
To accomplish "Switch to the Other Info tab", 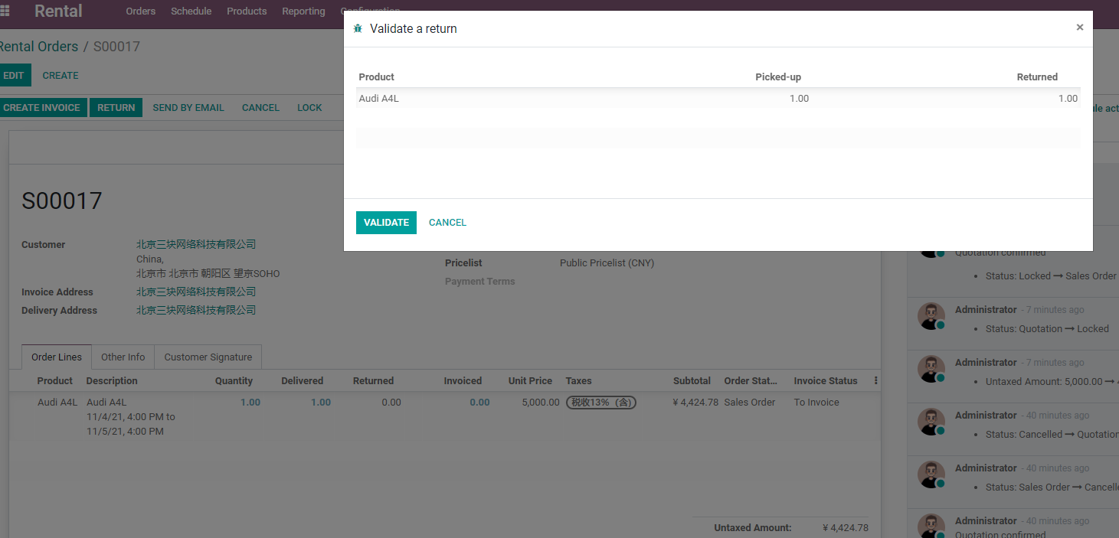I will pyautogui.click(x=123, y=357).
